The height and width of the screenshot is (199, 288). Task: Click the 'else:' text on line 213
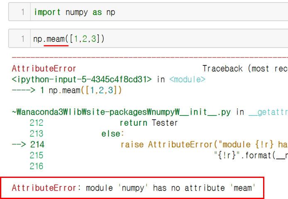point(113,134)
